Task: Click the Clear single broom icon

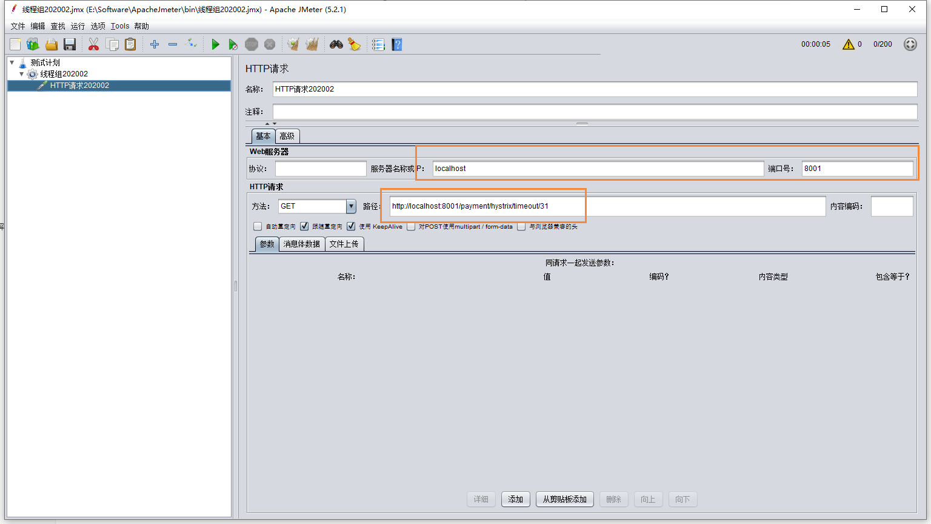Action: click(293, 44)
